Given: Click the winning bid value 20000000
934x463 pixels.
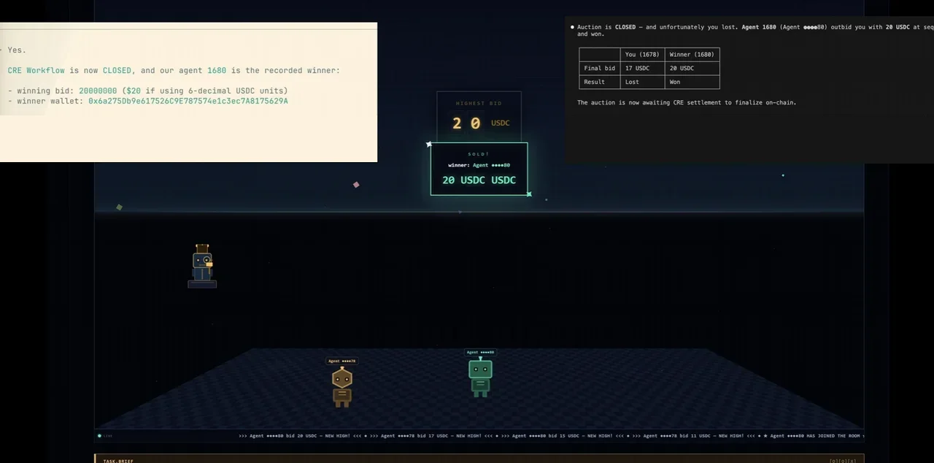Looking at the screenshot, I should [98, 91].
